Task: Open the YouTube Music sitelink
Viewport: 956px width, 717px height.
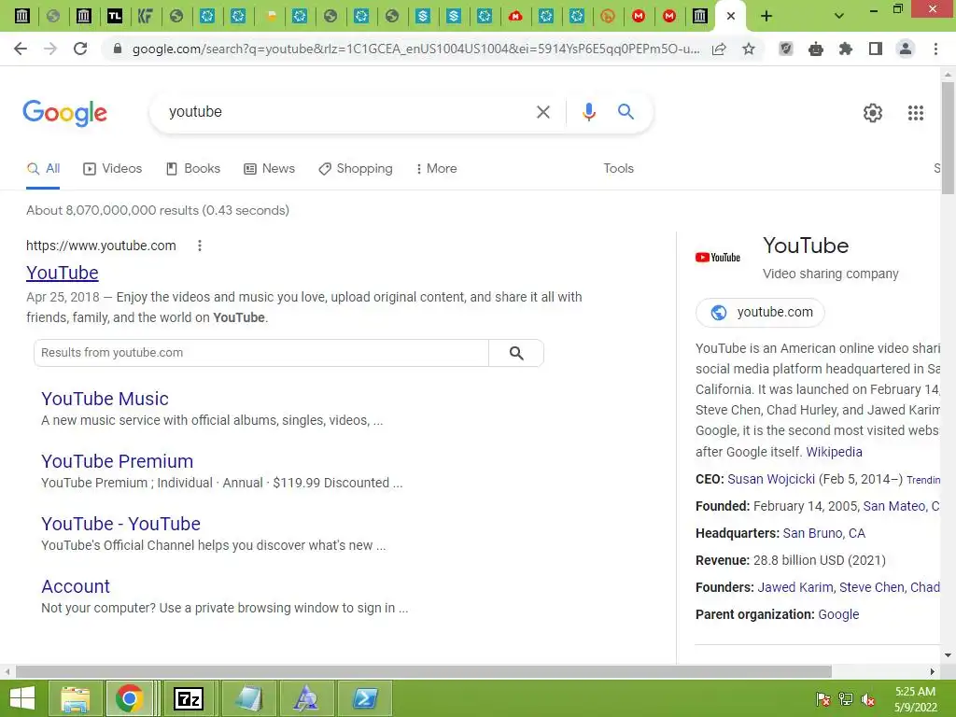Action: (x=105, y=399)
